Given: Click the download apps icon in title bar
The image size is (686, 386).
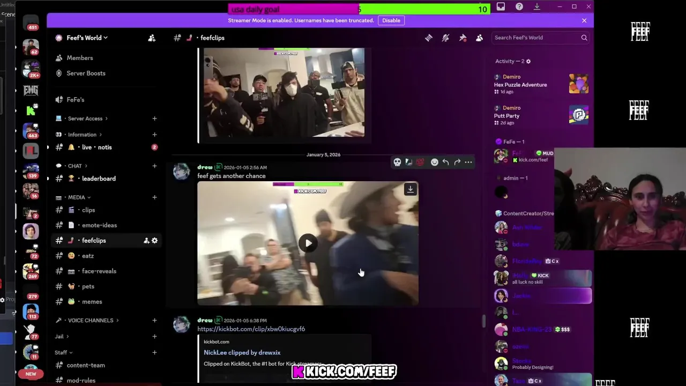Looking at the screenshot, I should pyautogui.click(x=537, y=6).
